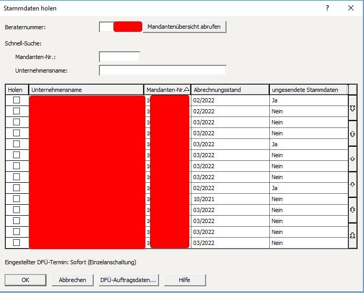Select Holen checkbox in the third row

(17, 122)
